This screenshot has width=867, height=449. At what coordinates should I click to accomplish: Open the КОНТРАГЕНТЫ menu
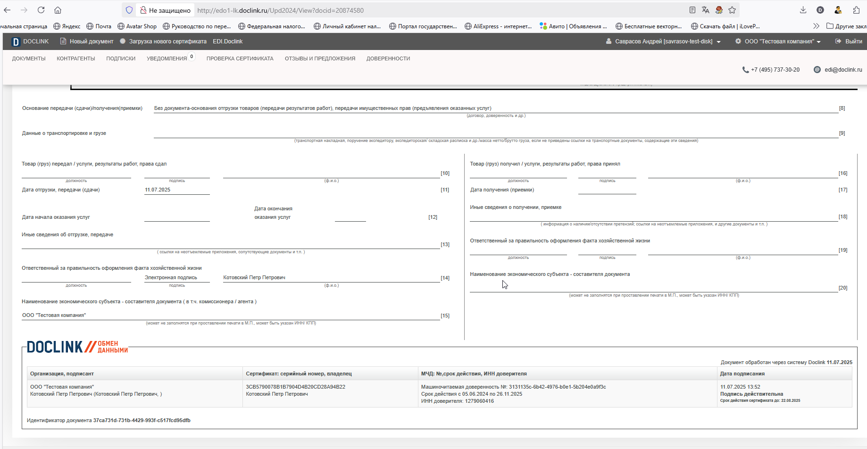coord(76,58)
